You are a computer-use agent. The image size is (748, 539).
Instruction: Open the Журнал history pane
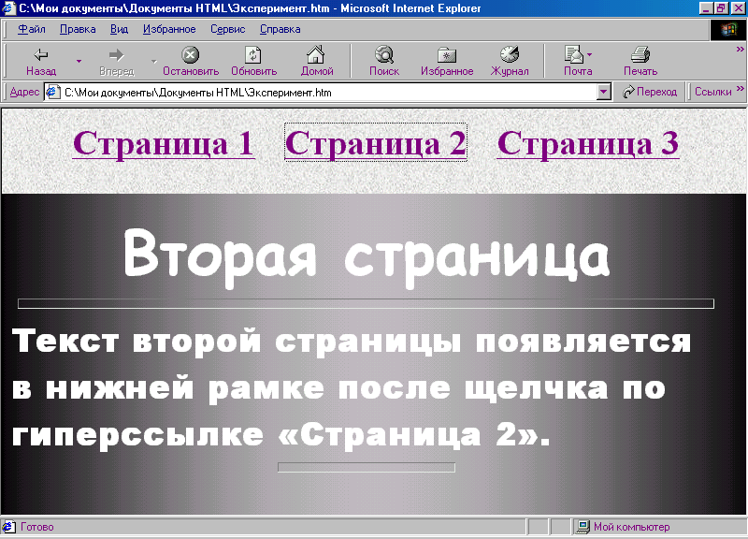509,61
